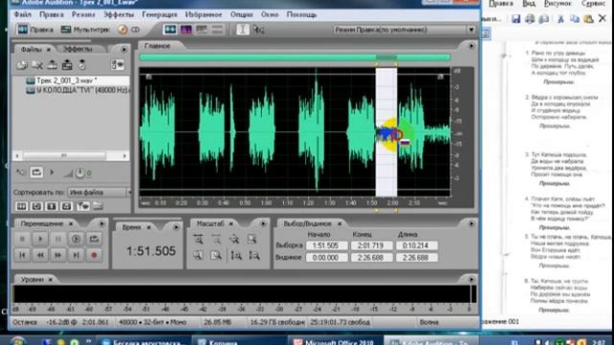Image resolution: width=614 pixels, height=345 pixels.
Task: Select the Time Selection tool
Action: 243,30
